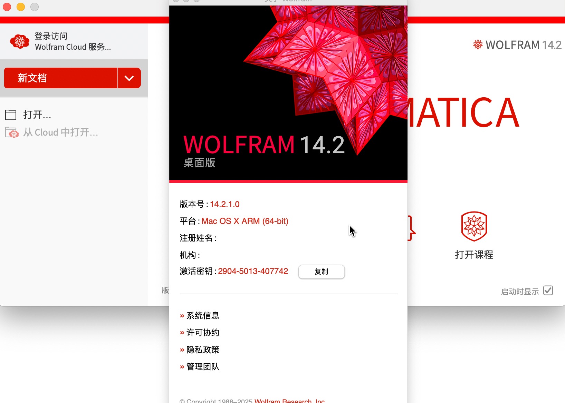Click the cloud folder icon for 从 Cloud 中打开
The image size is (565, 403).
pos(12,132)
